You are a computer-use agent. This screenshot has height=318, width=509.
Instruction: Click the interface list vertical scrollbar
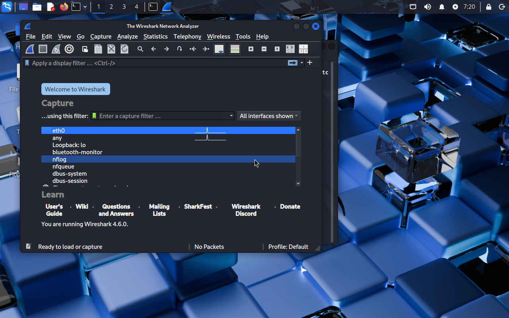[298, 145]
